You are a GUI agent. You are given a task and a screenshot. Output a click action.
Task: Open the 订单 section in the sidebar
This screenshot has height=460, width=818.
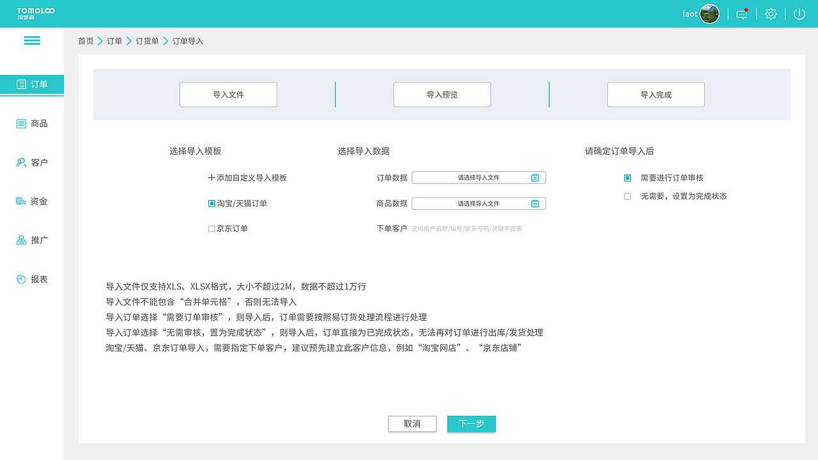click(x=31, y=84)
